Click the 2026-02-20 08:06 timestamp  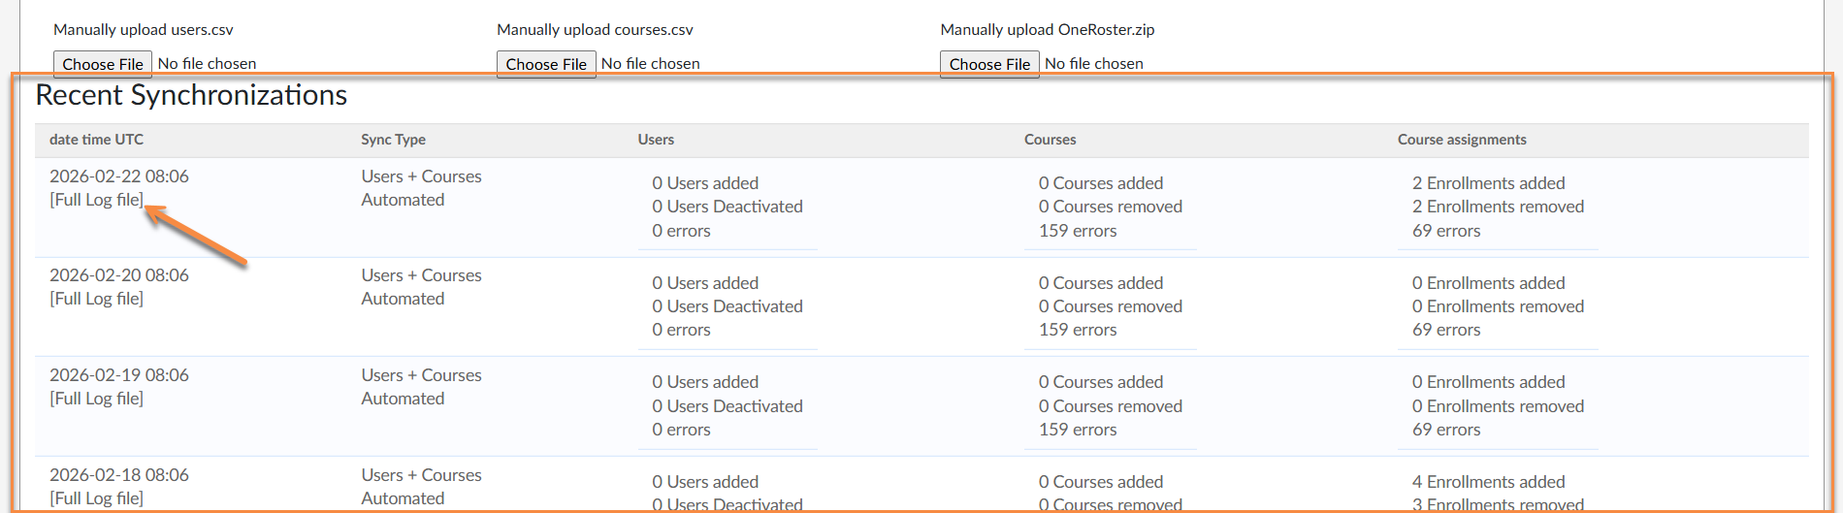tap(119, 275)
